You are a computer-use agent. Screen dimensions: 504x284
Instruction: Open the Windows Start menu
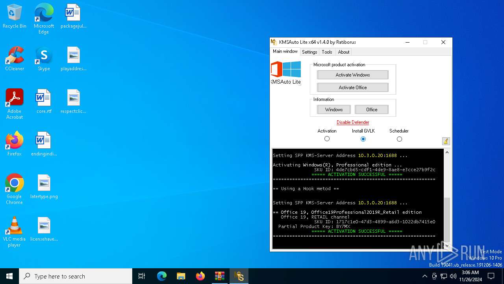(x=9, y=276)
